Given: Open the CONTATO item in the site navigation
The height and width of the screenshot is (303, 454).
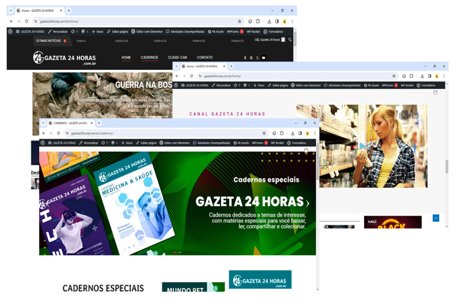Looking at the screenshot, I should pos(205,58).
